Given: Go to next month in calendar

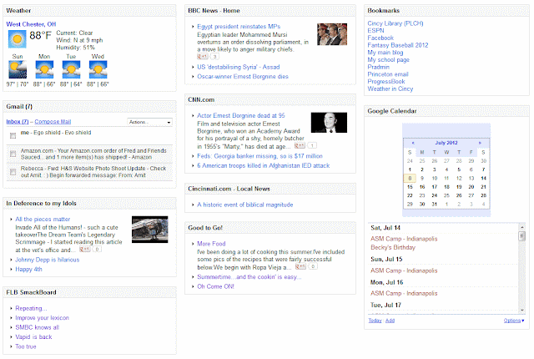Looking at the screenshot, I should point(480,143).
